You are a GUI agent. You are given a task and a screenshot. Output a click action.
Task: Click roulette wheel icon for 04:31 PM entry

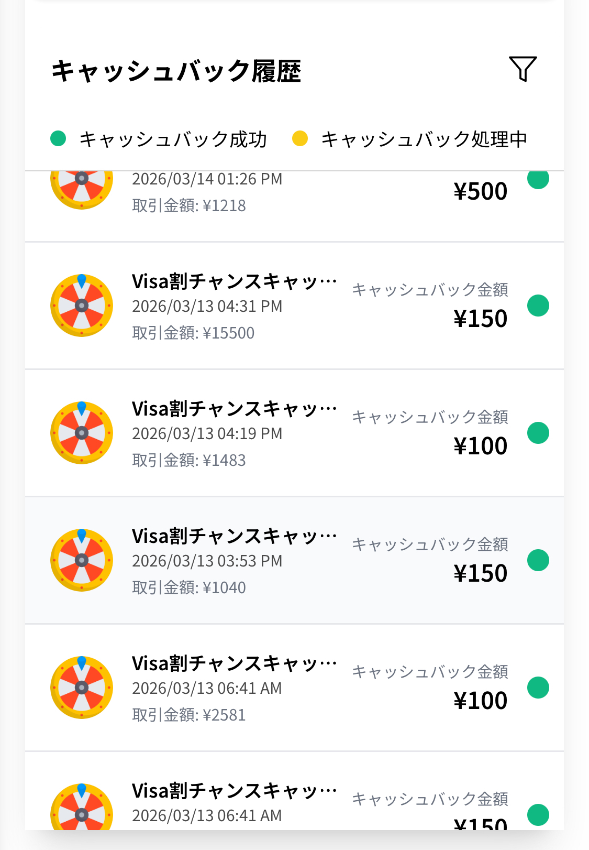tap(82, 306)
